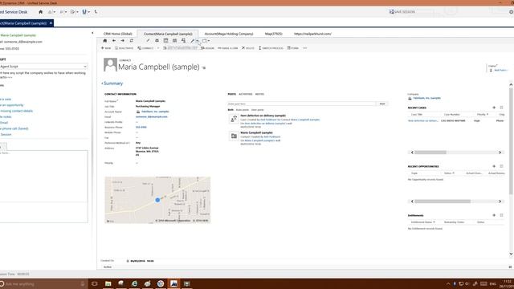The height and width of the screenshot is (289, 514).
Task: Click the calendar icon in navigation toolbar
Action: pos(174,41)
